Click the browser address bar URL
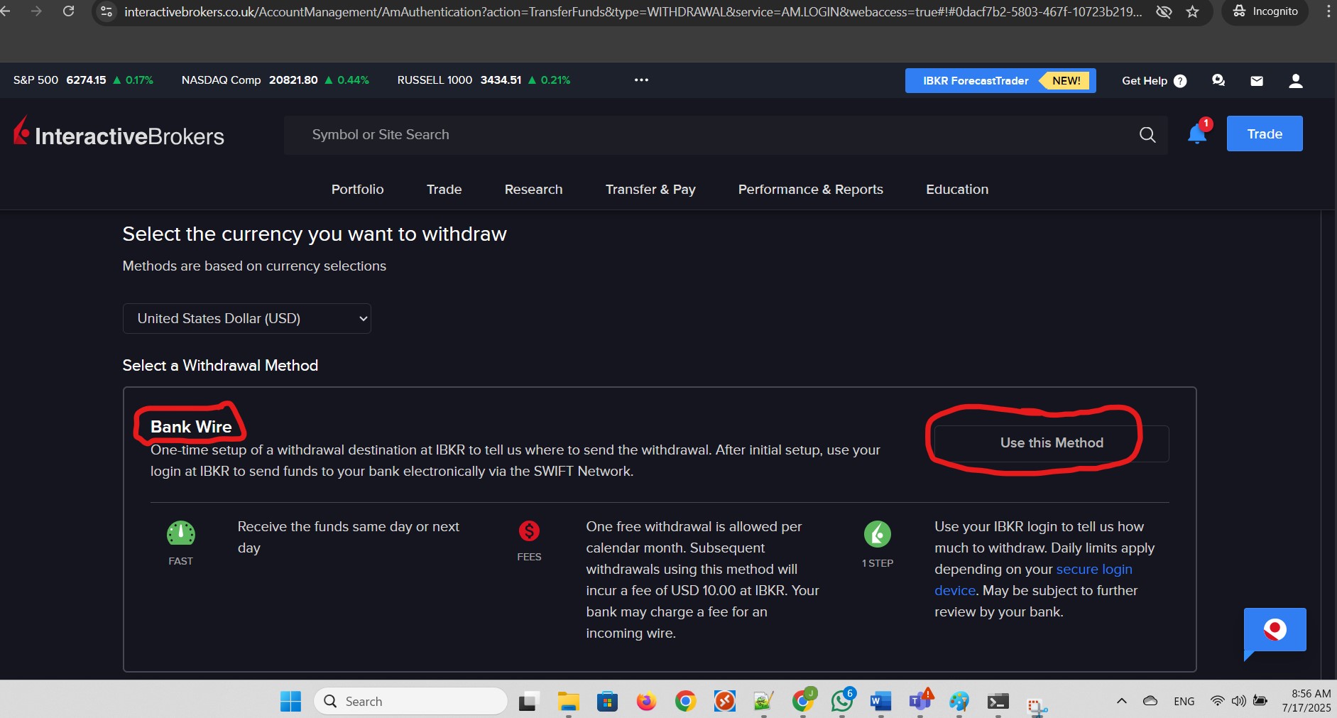The width and height of the screenshot is (1337, 718). [x=633, y=11]
